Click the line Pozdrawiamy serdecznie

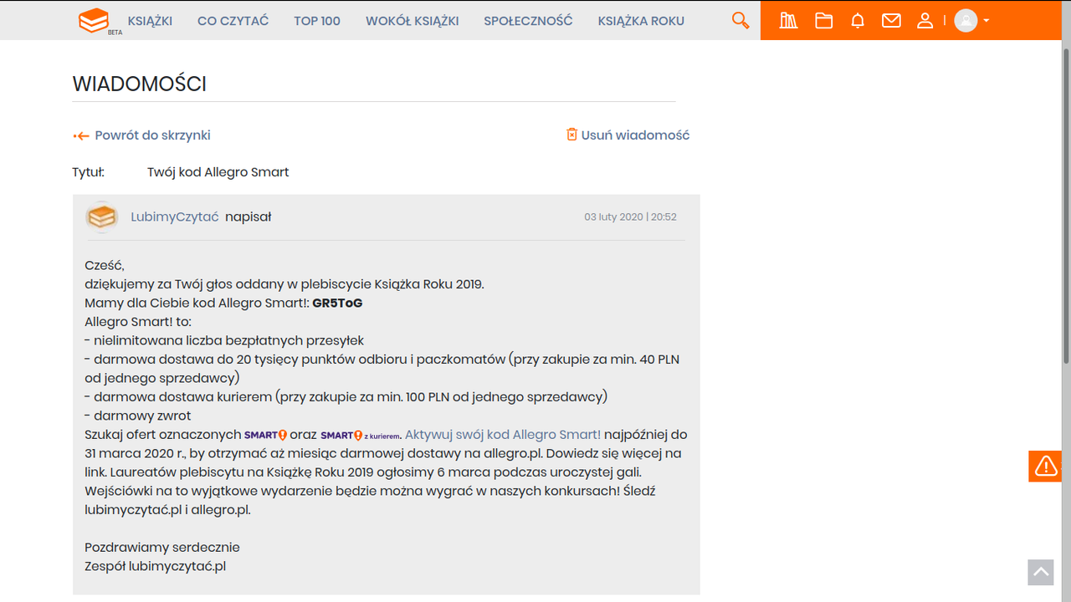point(162,548)
